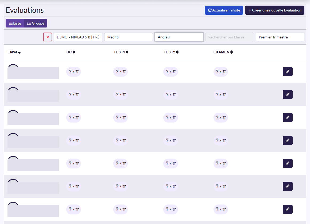This screenshot has width=310, height=224.
Task: Edit evaluations for the fourth student row
Action: tap(288, 140)
